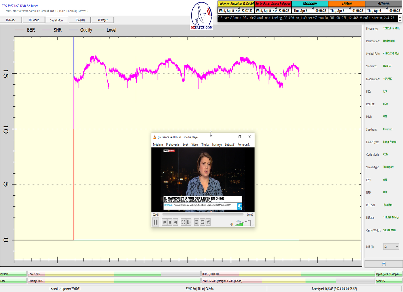Open VLC extended settings equalizer icon
This screenshot has width=403, height=292.
(189, 222)
